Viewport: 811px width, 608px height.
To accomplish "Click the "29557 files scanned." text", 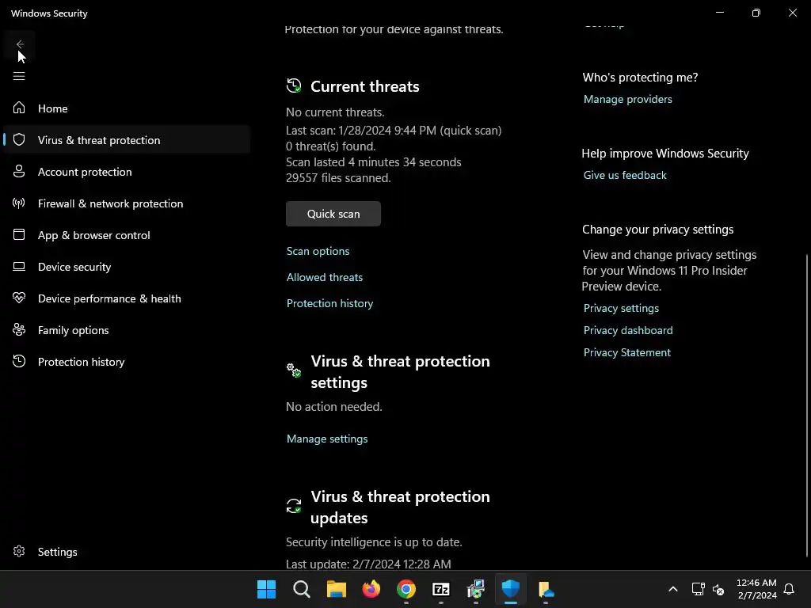I will tap(338, 177).
